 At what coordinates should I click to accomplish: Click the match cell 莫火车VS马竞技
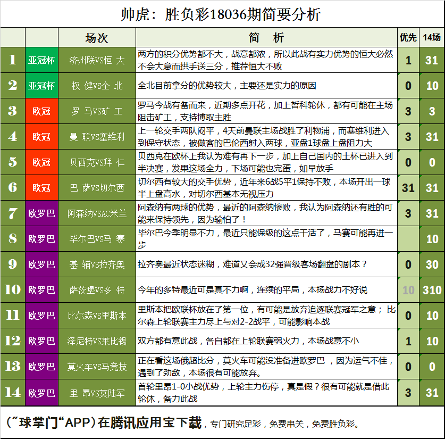(97, 367)
